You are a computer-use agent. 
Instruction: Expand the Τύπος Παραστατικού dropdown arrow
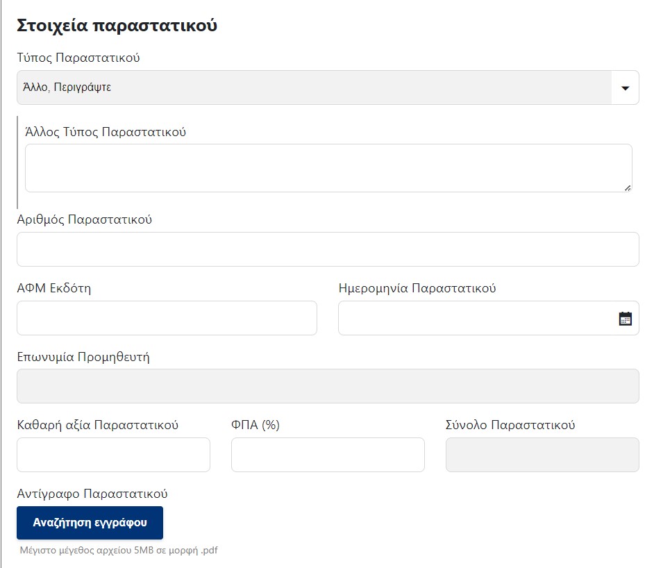[625, 88]
